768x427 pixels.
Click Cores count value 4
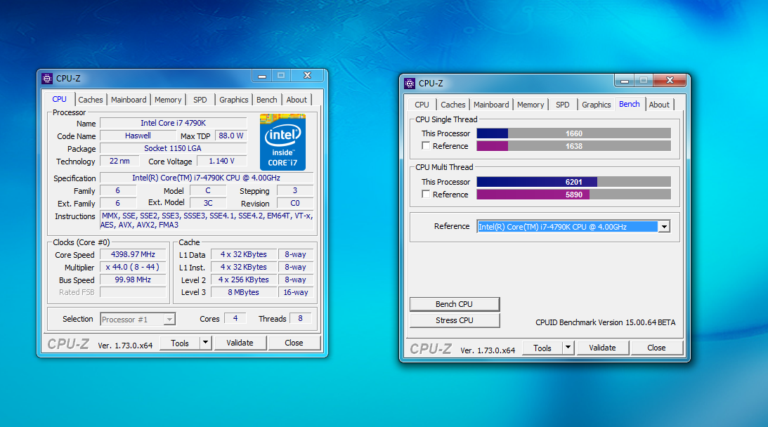pyautogui.click(x=235, y=318)
